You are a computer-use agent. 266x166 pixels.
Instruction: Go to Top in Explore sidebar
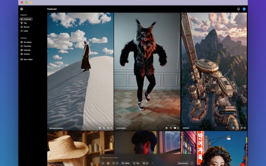(x=25, y=23)
